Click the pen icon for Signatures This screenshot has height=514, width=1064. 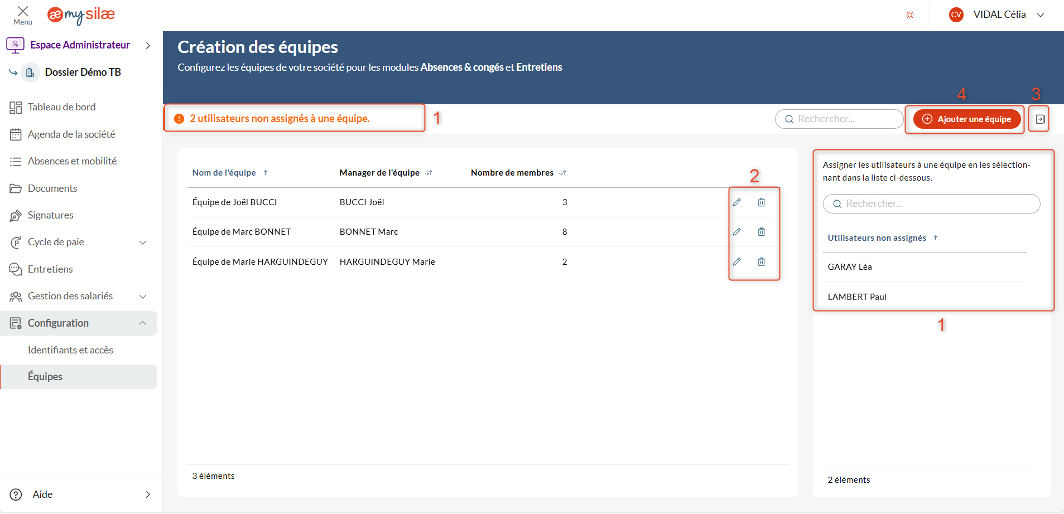pos(16,216)
